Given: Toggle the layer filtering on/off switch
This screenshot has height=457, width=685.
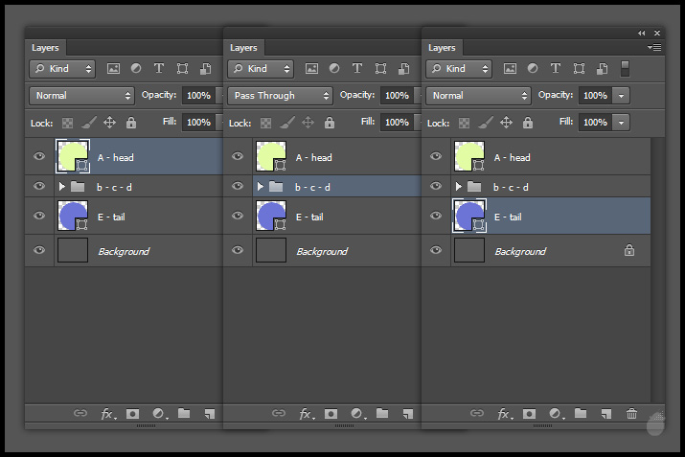Looking at the screenshot, I should 625,69.
